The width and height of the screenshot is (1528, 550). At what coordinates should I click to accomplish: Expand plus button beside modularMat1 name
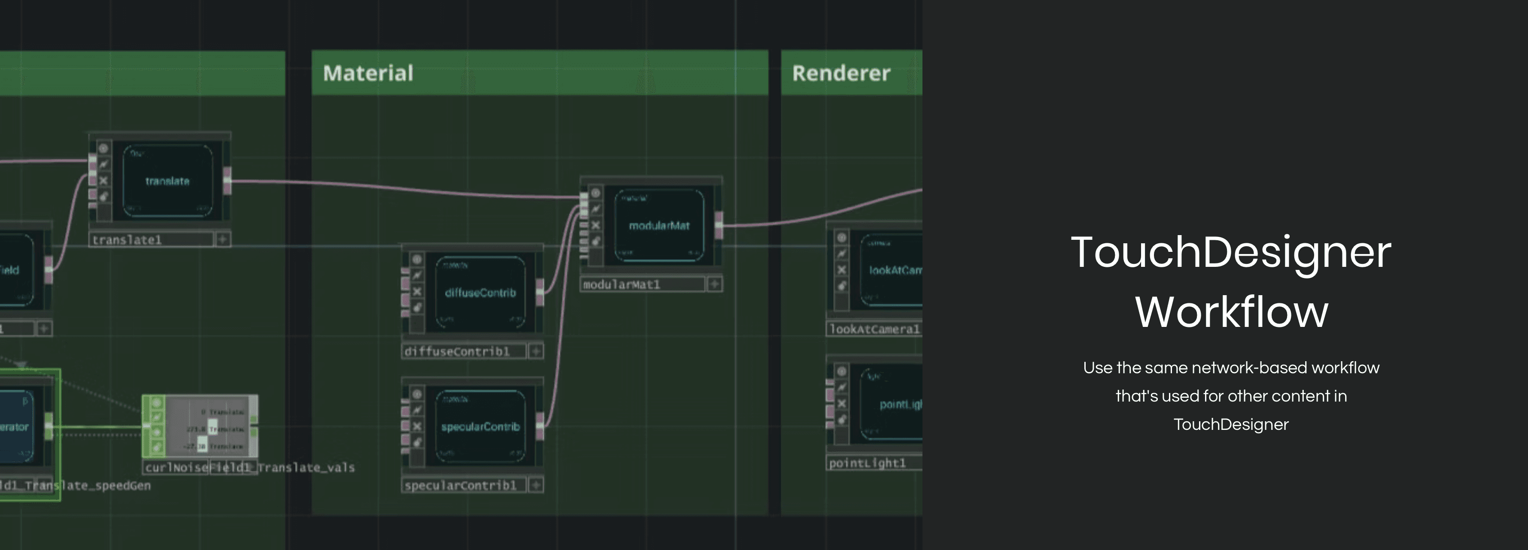[714, 284]
